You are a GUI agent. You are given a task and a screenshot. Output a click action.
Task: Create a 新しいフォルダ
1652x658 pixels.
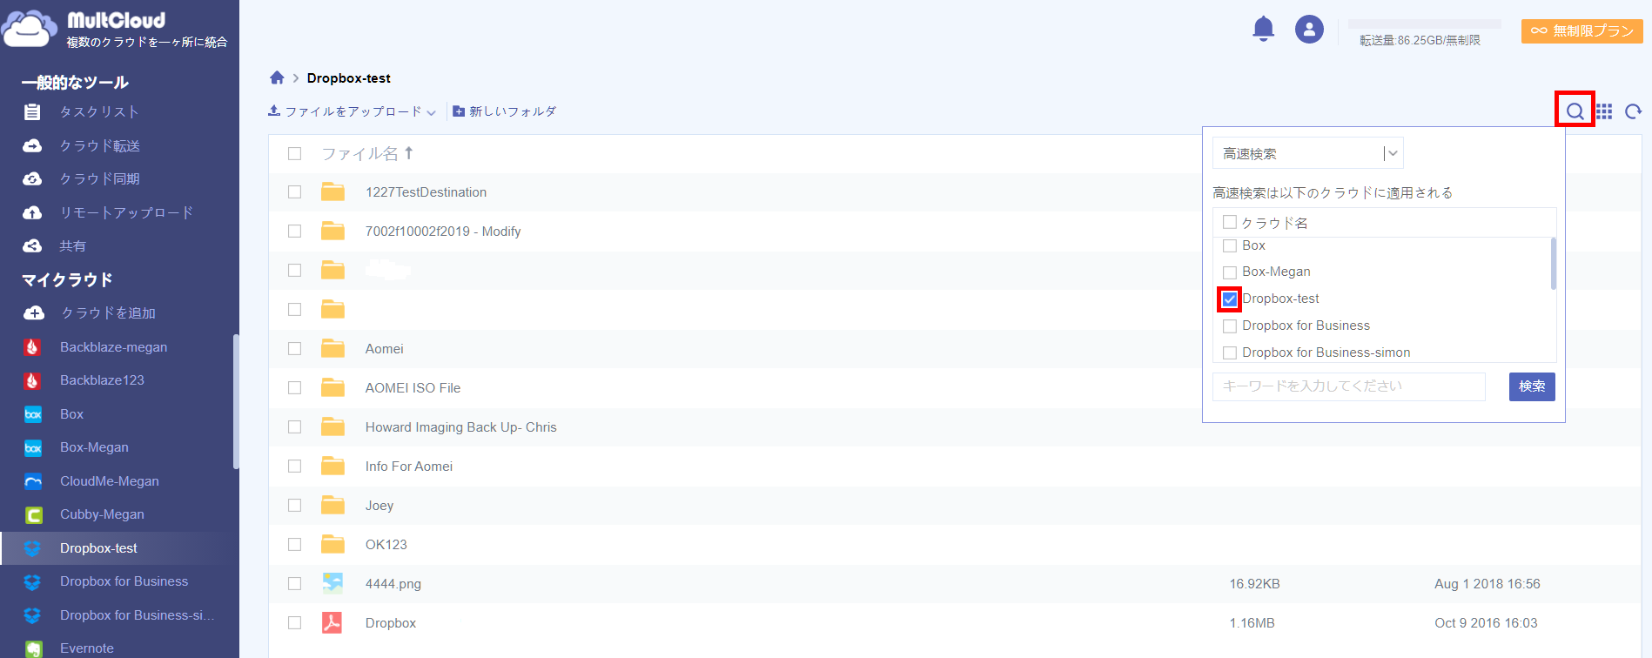pyautogui.click(x=505, y=111)
